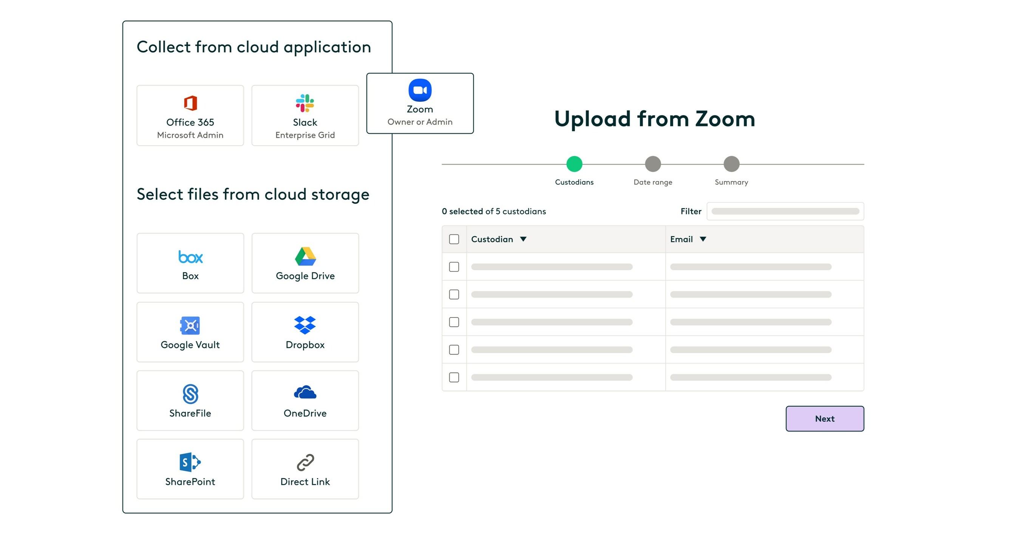Select OneDrive cloud storage
The height and width of the screenshot is (534, 1020).
pos(305,401)
